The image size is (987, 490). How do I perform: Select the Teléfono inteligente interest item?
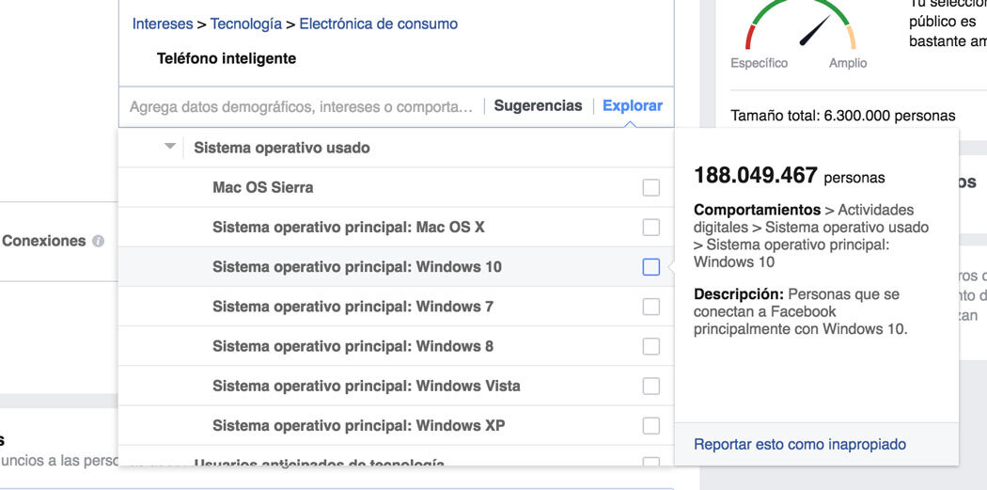pos(227,58)
